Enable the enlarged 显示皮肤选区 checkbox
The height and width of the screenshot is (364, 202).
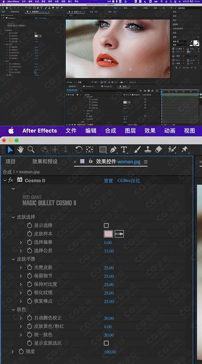click(106, 343)
